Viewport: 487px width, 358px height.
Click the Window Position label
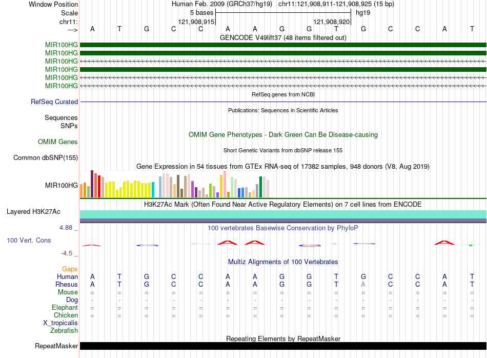(x=53, y=4)
